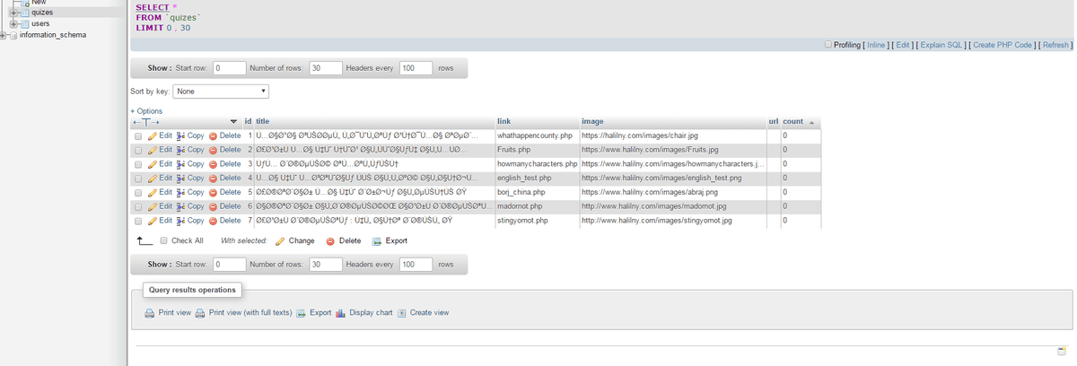This screenshot has width=1077, height=366.
Task: Click Edit pencil icon for stingyornot.php row
Action: (153, 220)
